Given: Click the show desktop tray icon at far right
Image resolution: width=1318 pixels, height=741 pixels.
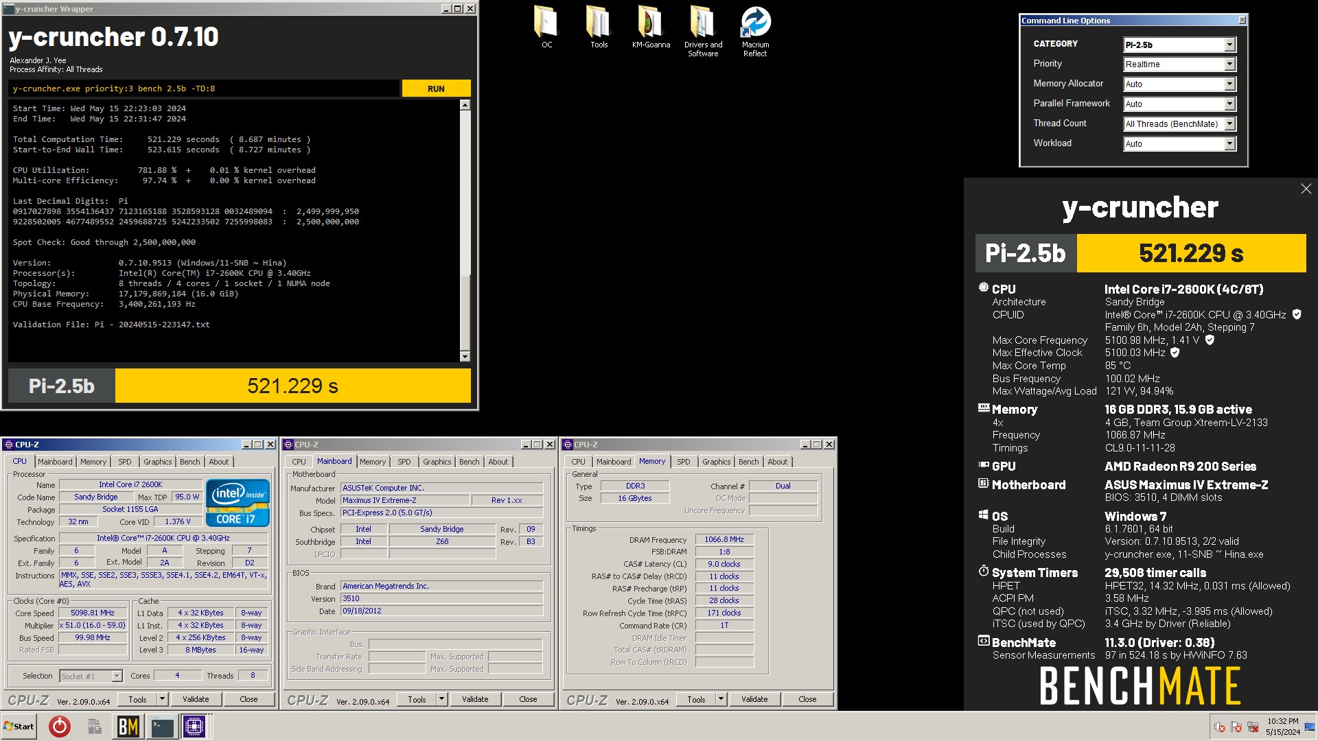Looking at the screenshot, I should click(1310, 727).
